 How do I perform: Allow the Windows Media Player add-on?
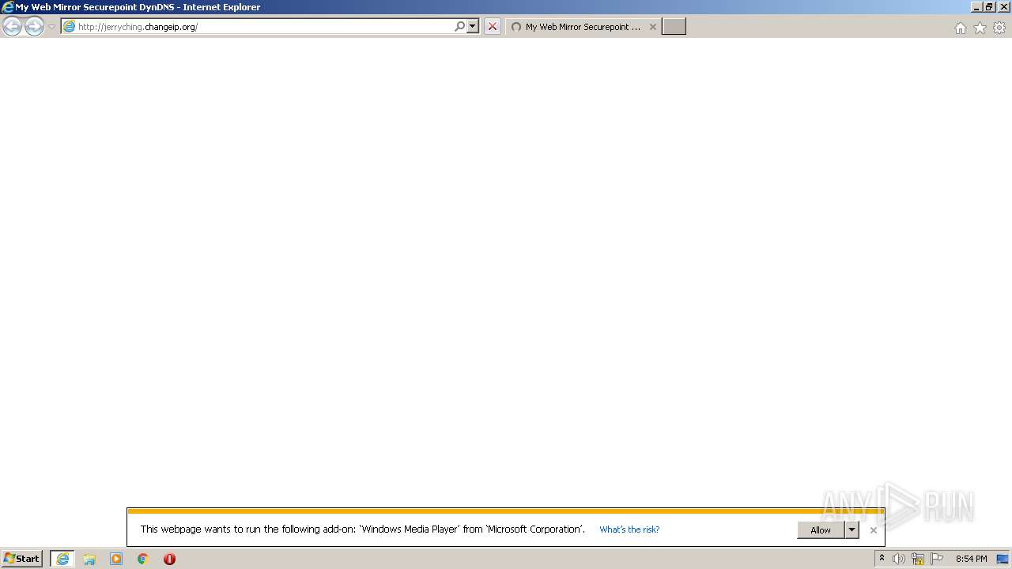click(x=821, y=530)
